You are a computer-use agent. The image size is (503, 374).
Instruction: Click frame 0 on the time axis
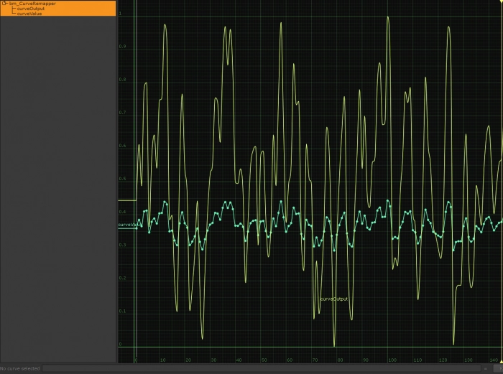136,360
